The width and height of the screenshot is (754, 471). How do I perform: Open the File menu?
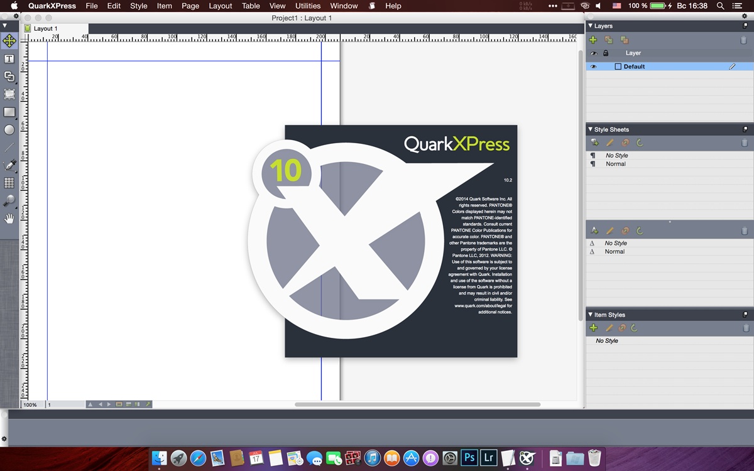pos(92,6)
